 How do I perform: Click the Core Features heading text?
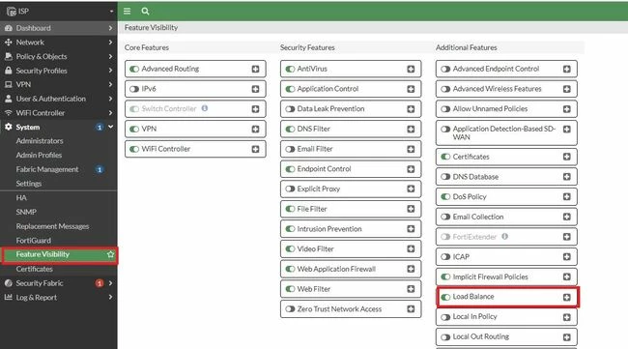click(147, 47)
